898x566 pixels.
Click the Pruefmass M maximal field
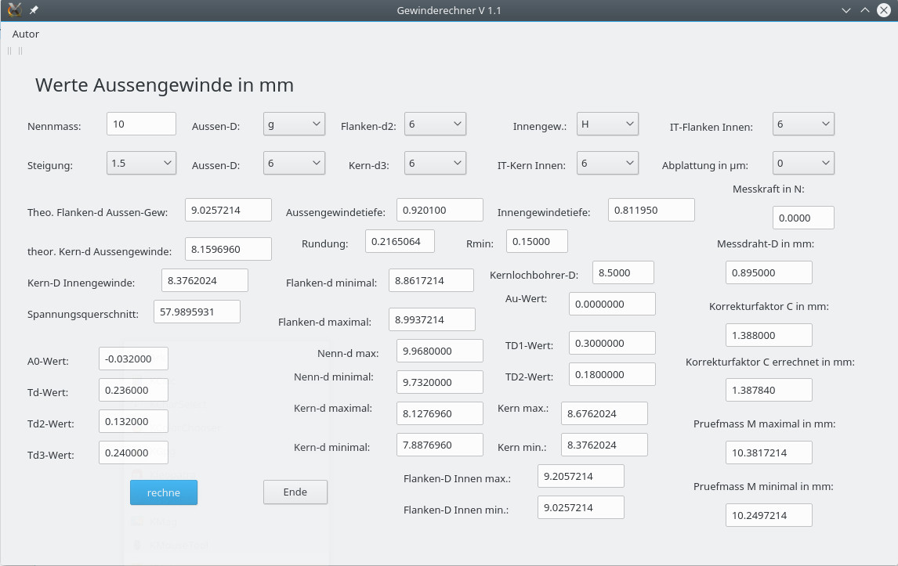click(769, 452)
